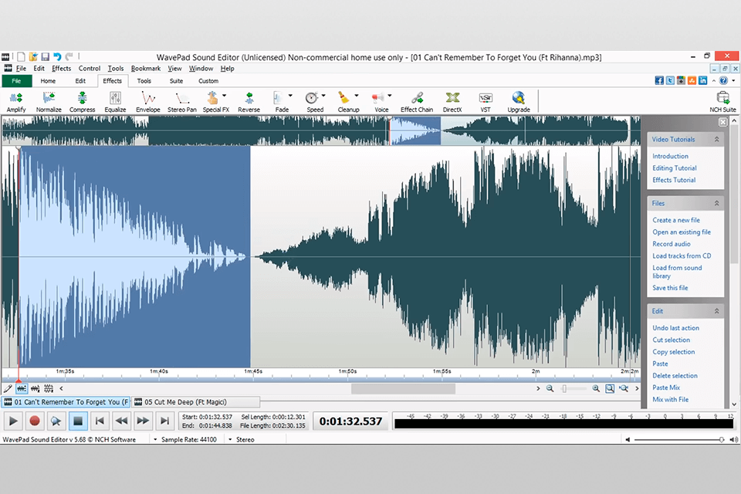741x494 pixels.
Task: Collapse the Edit panel section
Action: [716, 311]
